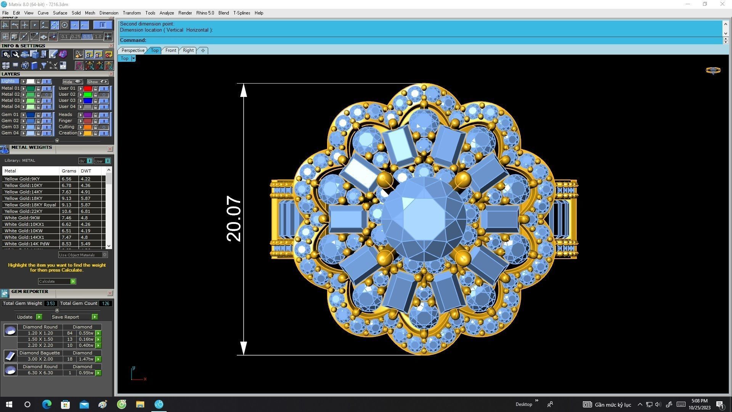Click the funnel filter icon

point(43,66)
